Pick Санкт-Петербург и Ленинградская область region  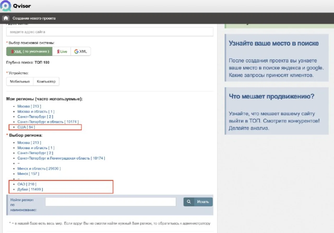click(x=61, y=158)
